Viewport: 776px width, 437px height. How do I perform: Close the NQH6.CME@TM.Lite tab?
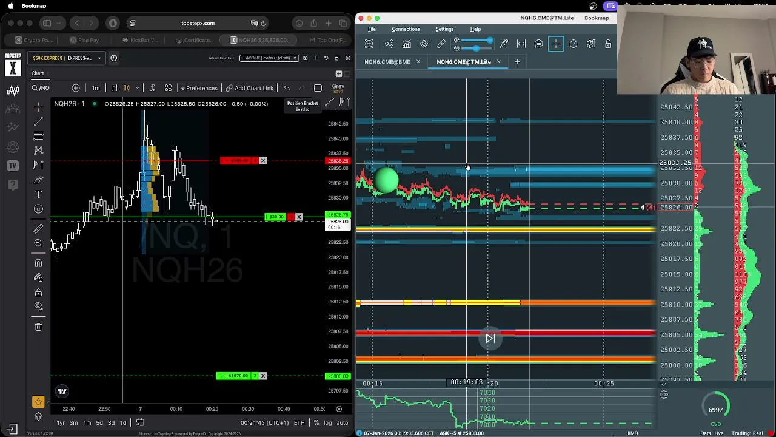pyautogui.click(x=498, y=62)
